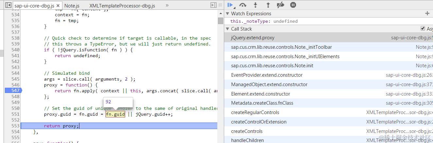Select createRegularControls stack frame
The image size is (433, 143).
click(328, 112)
